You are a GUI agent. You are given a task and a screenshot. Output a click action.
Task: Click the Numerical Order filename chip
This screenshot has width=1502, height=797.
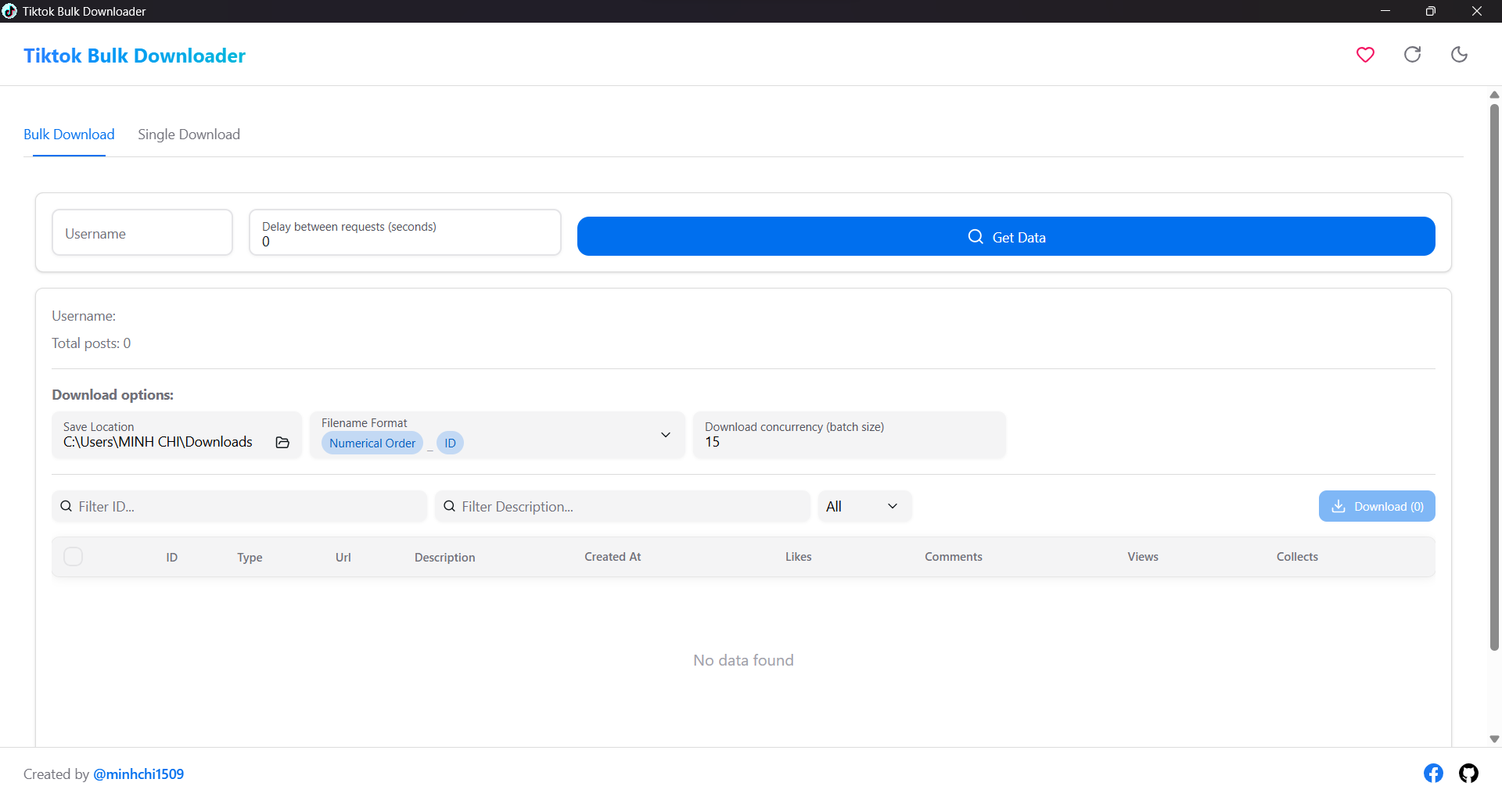point(372,443)
